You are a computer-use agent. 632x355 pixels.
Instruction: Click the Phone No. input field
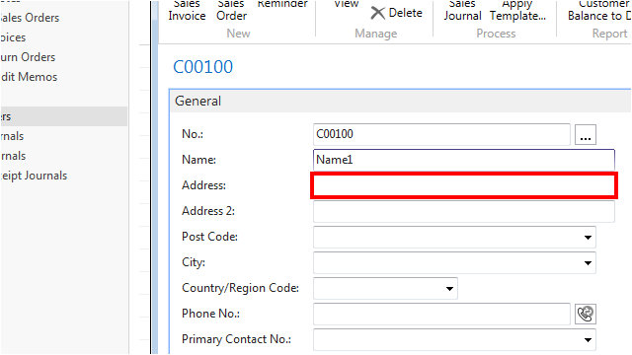[441, 314]
